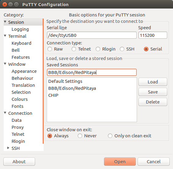173x169 pixels.
Task: Go to the Colours settings
Action: [20, 99]
